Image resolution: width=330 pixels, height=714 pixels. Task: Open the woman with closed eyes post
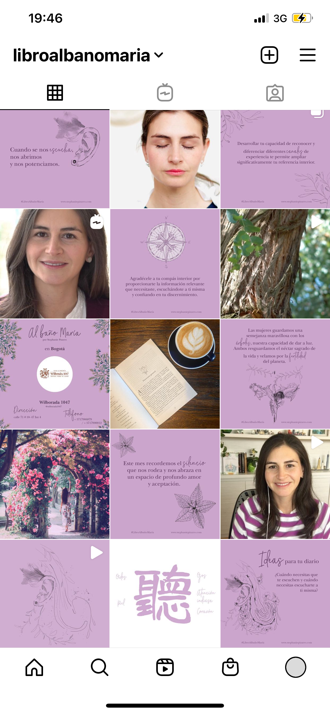(165, 159)
